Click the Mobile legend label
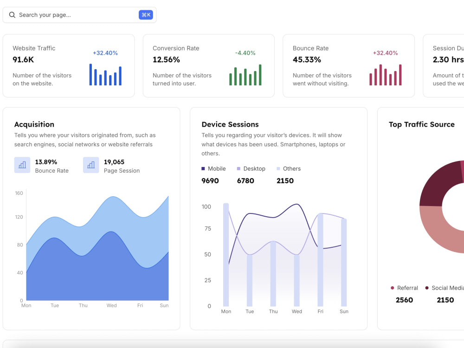 pos(217,169)
